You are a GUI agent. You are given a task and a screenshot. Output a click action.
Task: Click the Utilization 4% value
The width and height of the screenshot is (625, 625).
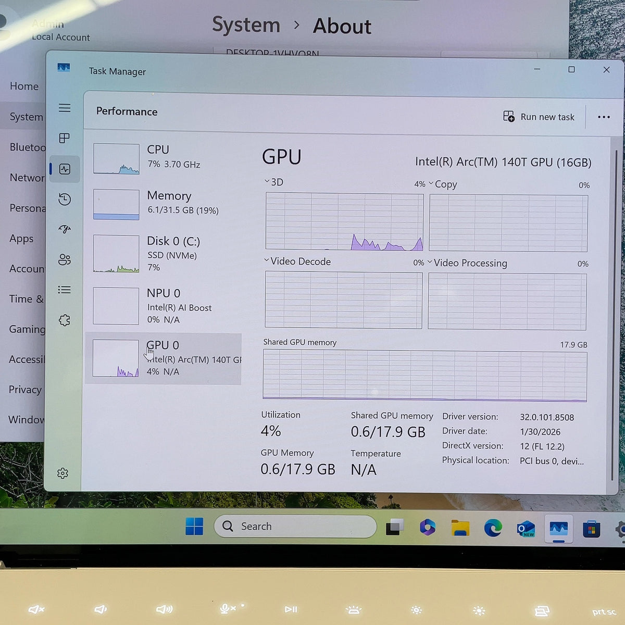(271, 431)
